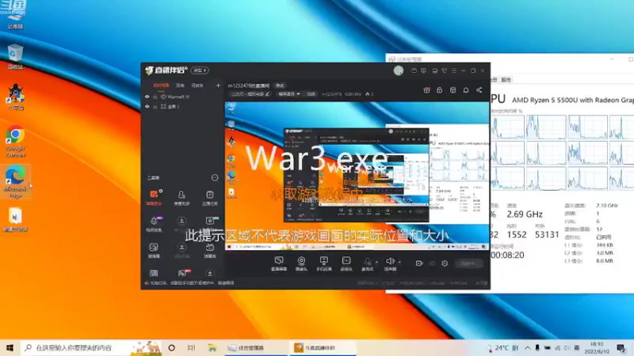The height and width of the screenshot is (356, 634).
Task: Click the taskbar search input box
Action: click(91, 347)
